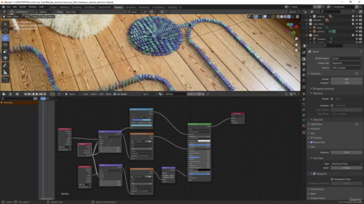Switch to the Shading workspace tab
Image resolution: width=364 pixels, height=204 pixels.
pyautogui.click(x=118, y=7)
